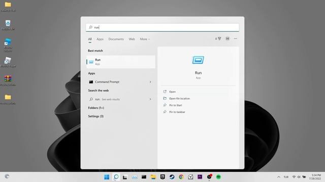Launch Epic Games from the taskbar

coord(162,177)
